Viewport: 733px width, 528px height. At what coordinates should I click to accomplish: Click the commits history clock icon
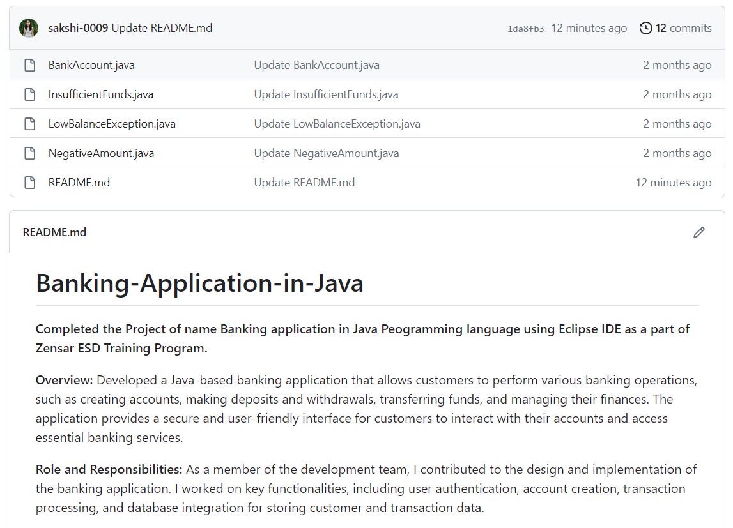tap(645, 28)
